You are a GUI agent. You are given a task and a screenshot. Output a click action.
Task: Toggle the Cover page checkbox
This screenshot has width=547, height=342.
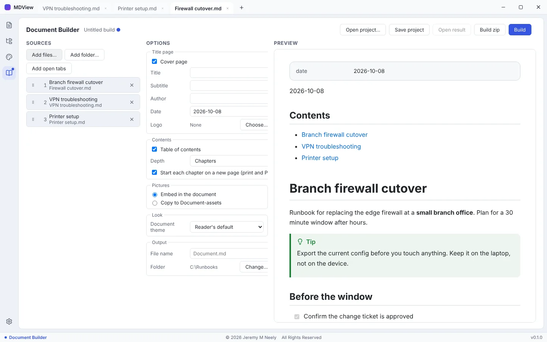pos(155,62)
